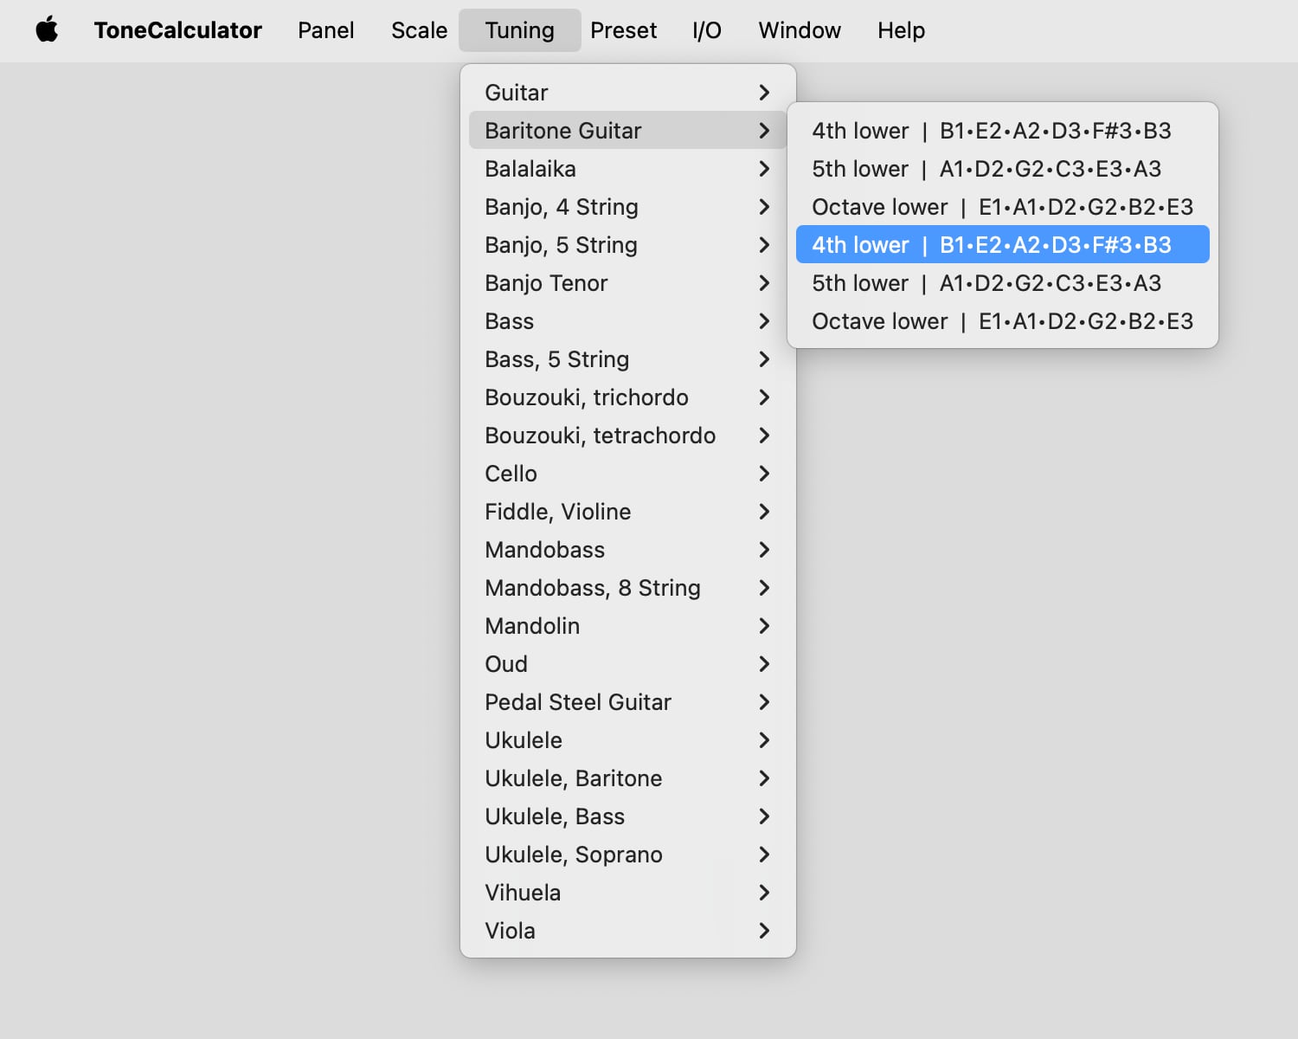Open the Window menu

click(x=799, y=30)
